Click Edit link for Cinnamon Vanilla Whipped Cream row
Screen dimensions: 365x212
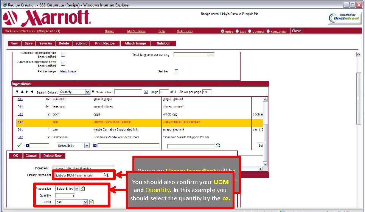point(20,137)
